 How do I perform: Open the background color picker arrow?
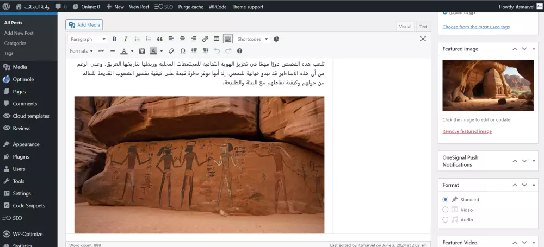coord(162,51)
